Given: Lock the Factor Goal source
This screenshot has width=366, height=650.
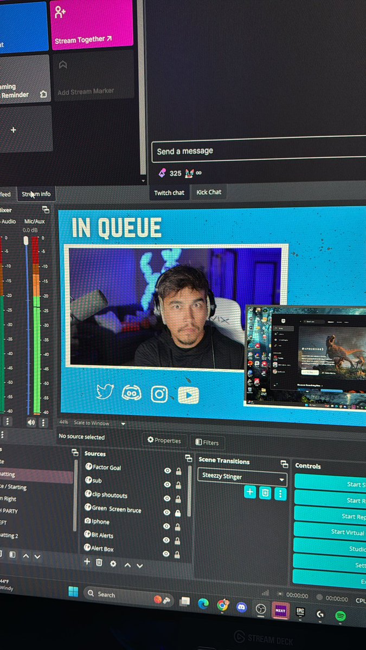Looking at the screenshot, I should [178, 471].
